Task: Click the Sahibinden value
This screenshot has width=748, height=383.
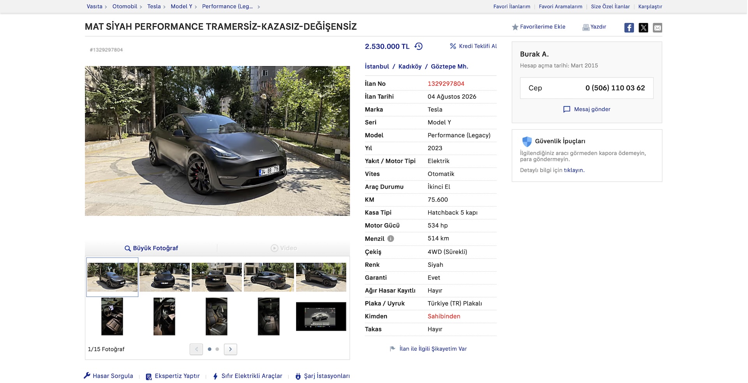Action: 444,316
